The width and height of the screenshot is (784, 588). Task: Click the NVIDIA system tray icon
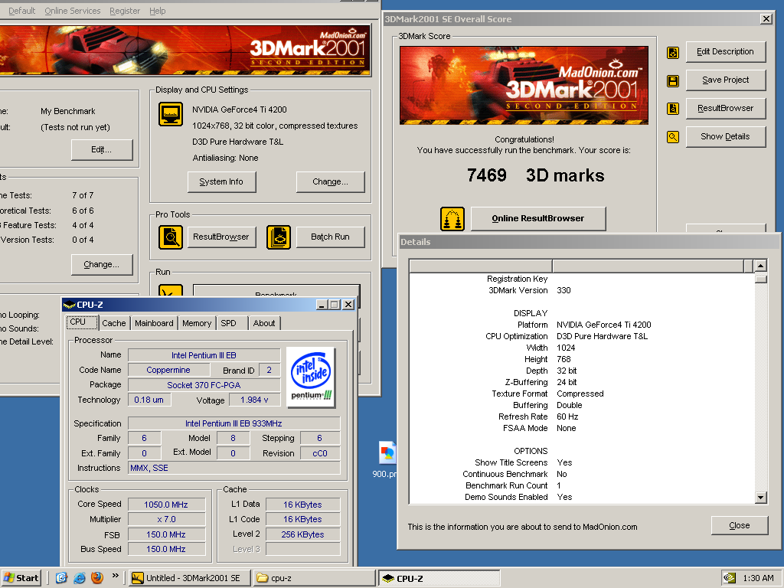(x=730, y=577)
